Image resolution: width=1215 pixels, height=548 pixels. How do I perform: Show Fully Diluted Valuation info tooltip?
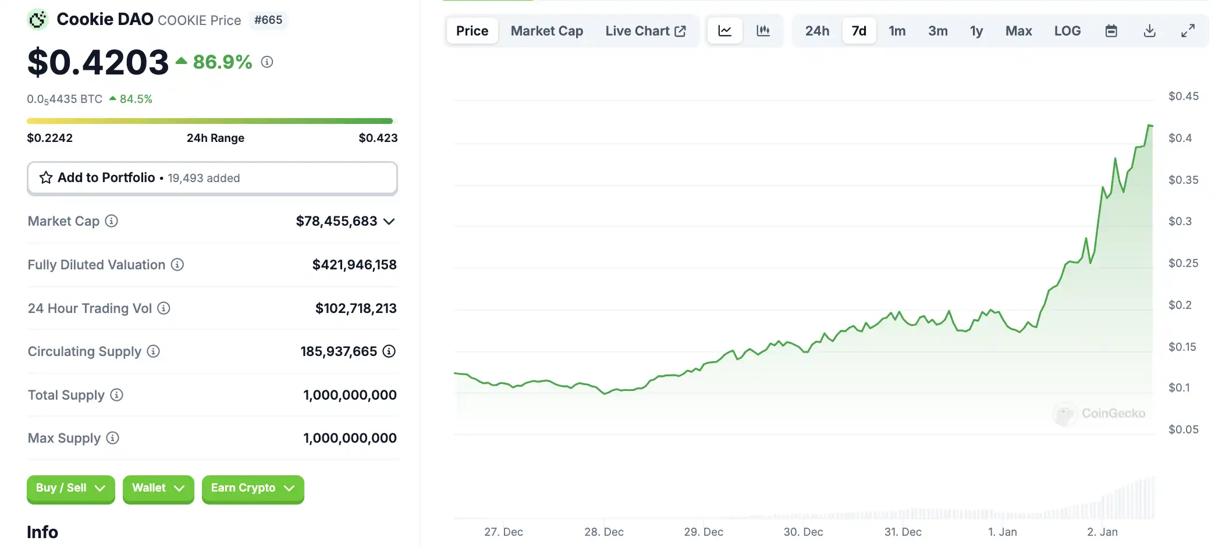[x=177, y=265]
